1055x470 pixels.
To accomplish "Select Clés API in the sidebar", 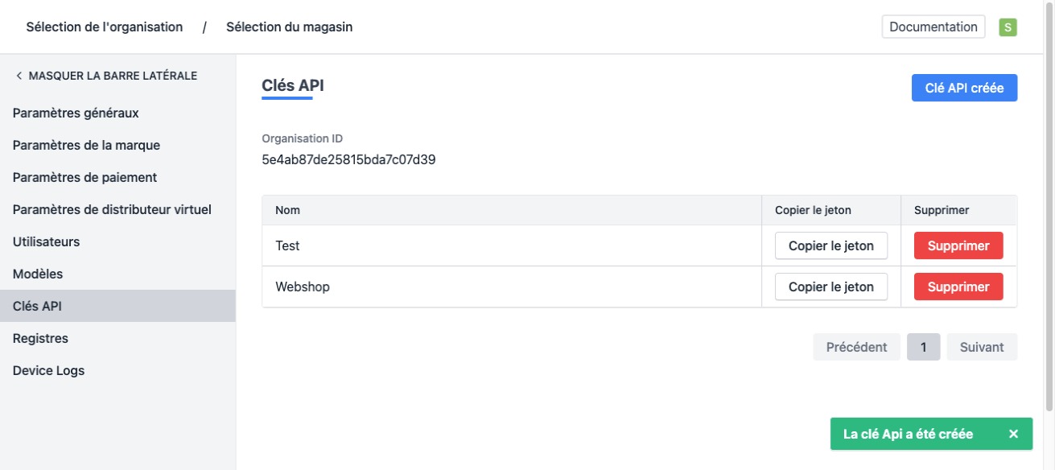I will click(37, 306).
